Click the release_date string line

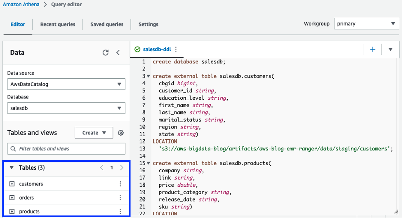coord(189,199)
